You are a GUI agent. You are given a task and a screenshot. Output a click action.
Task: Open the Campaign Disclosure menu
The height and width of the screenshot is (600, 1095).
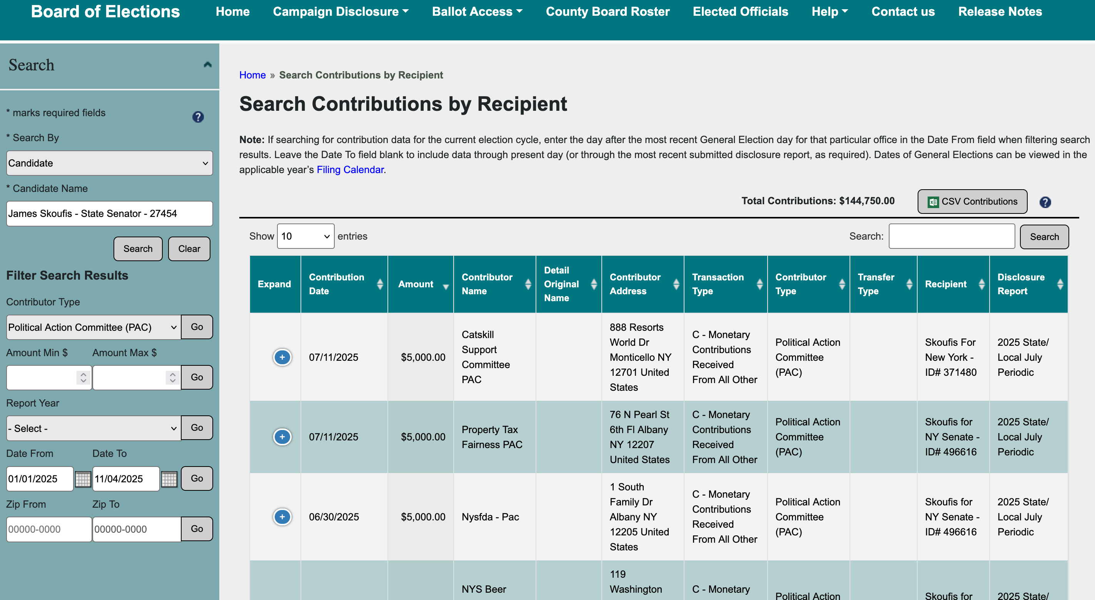coord(340,12)
